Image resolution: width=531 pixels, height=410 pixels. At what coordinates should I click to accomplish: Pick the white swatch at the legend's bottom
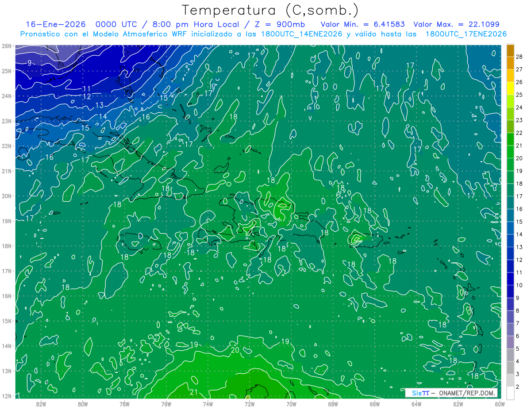point(510,393)
